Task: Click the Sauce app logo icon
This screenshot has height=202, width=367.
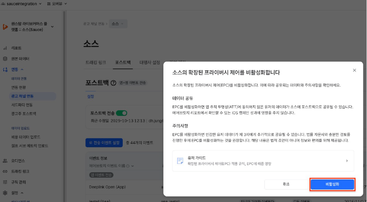Action: coord(5,27)
